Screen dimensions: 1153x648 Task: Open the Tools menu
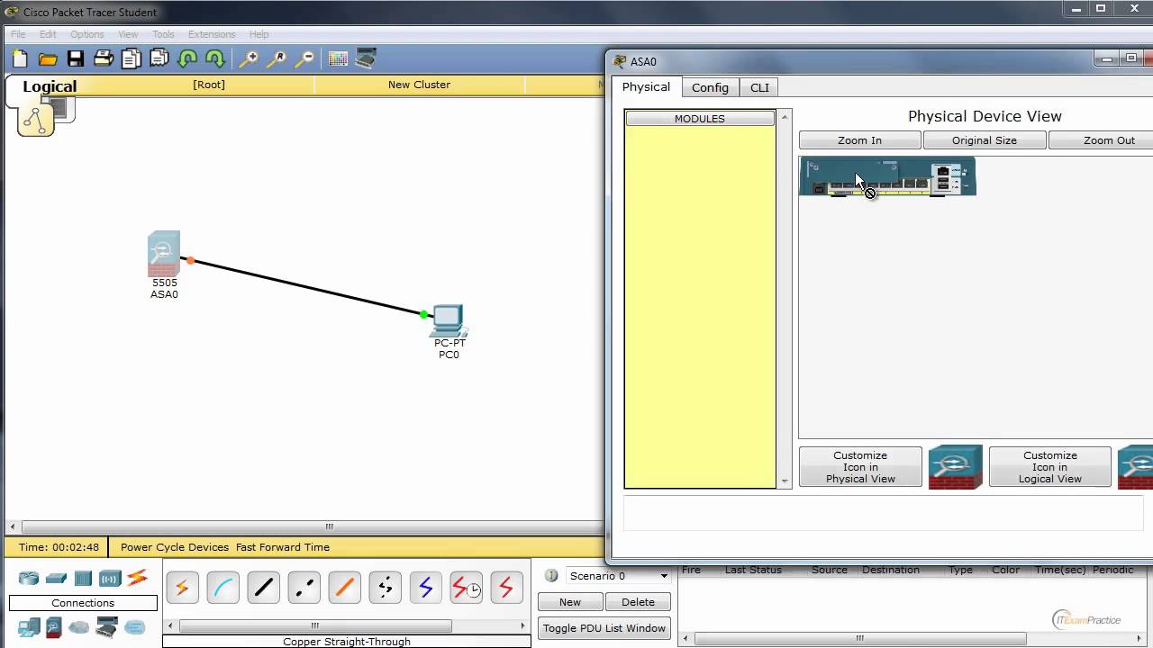[163, 34]
